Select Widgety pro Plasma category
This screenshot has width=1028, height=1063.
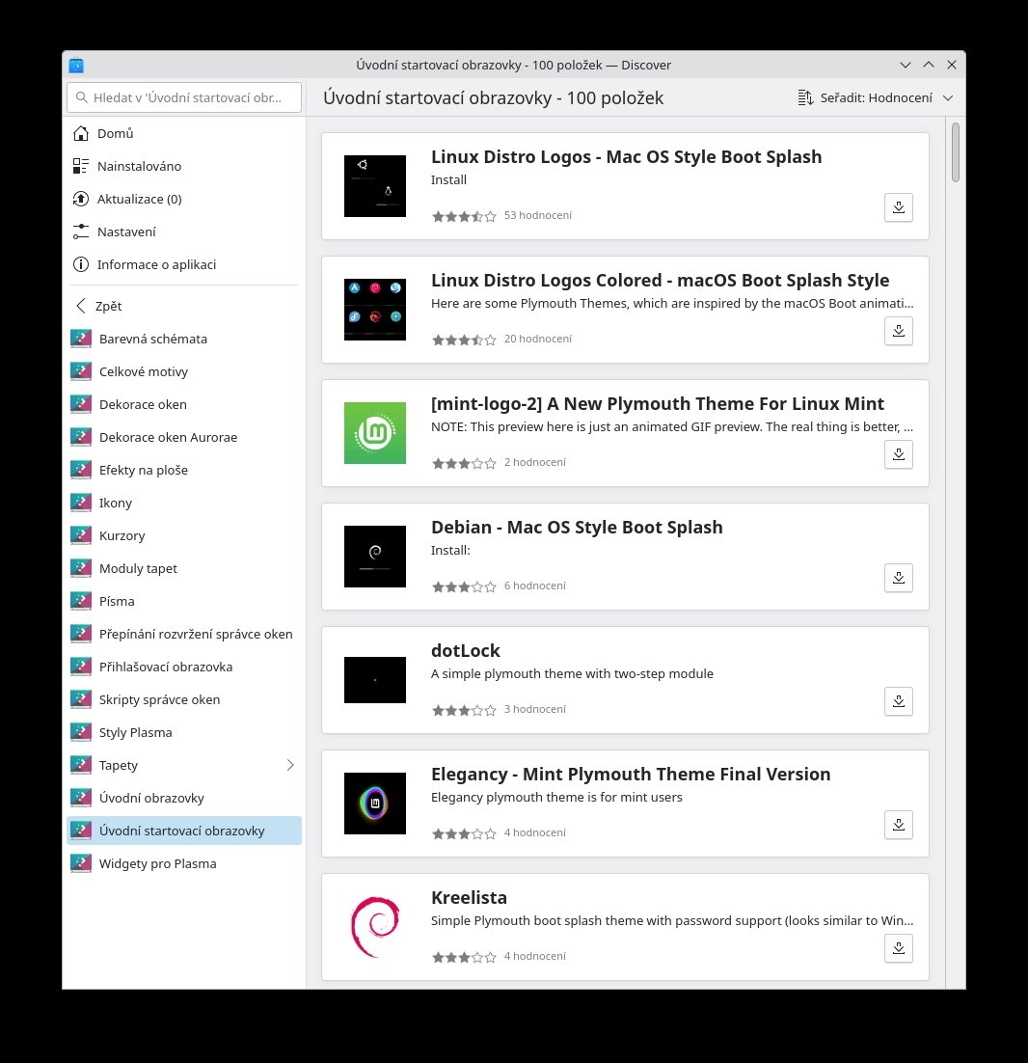point(183,863)
